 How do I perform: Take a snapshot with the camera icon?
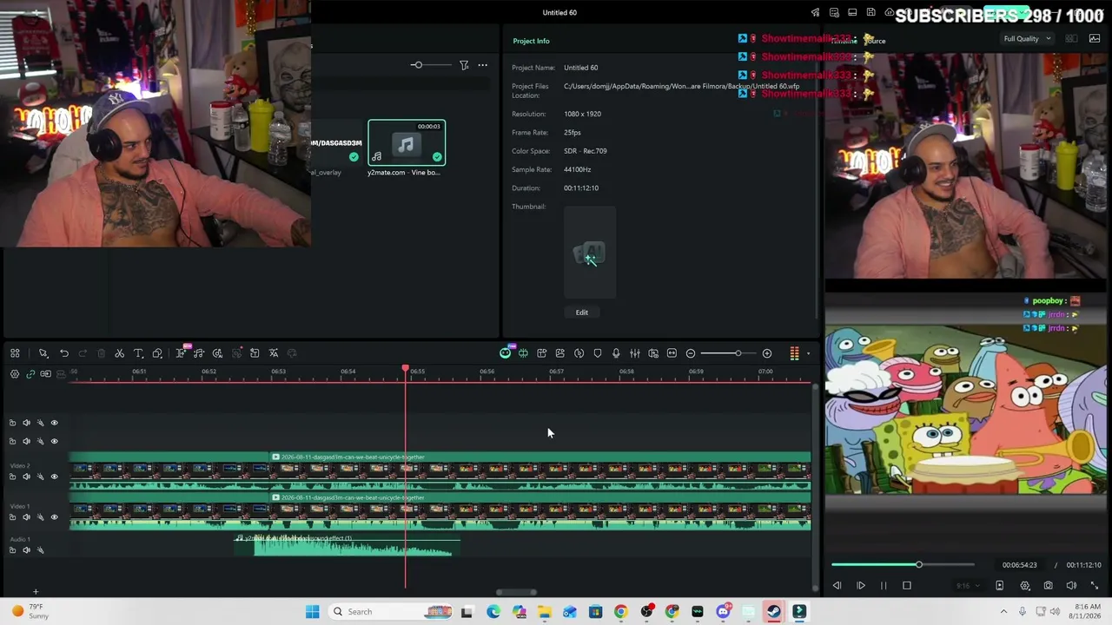point(1049,586)
